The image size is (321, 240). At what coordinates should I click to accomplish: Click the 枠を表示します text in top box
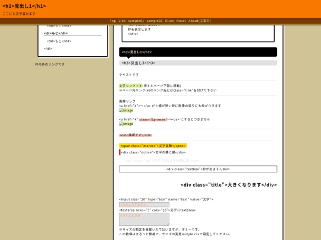pyautogui.click(x=139, y=30)
